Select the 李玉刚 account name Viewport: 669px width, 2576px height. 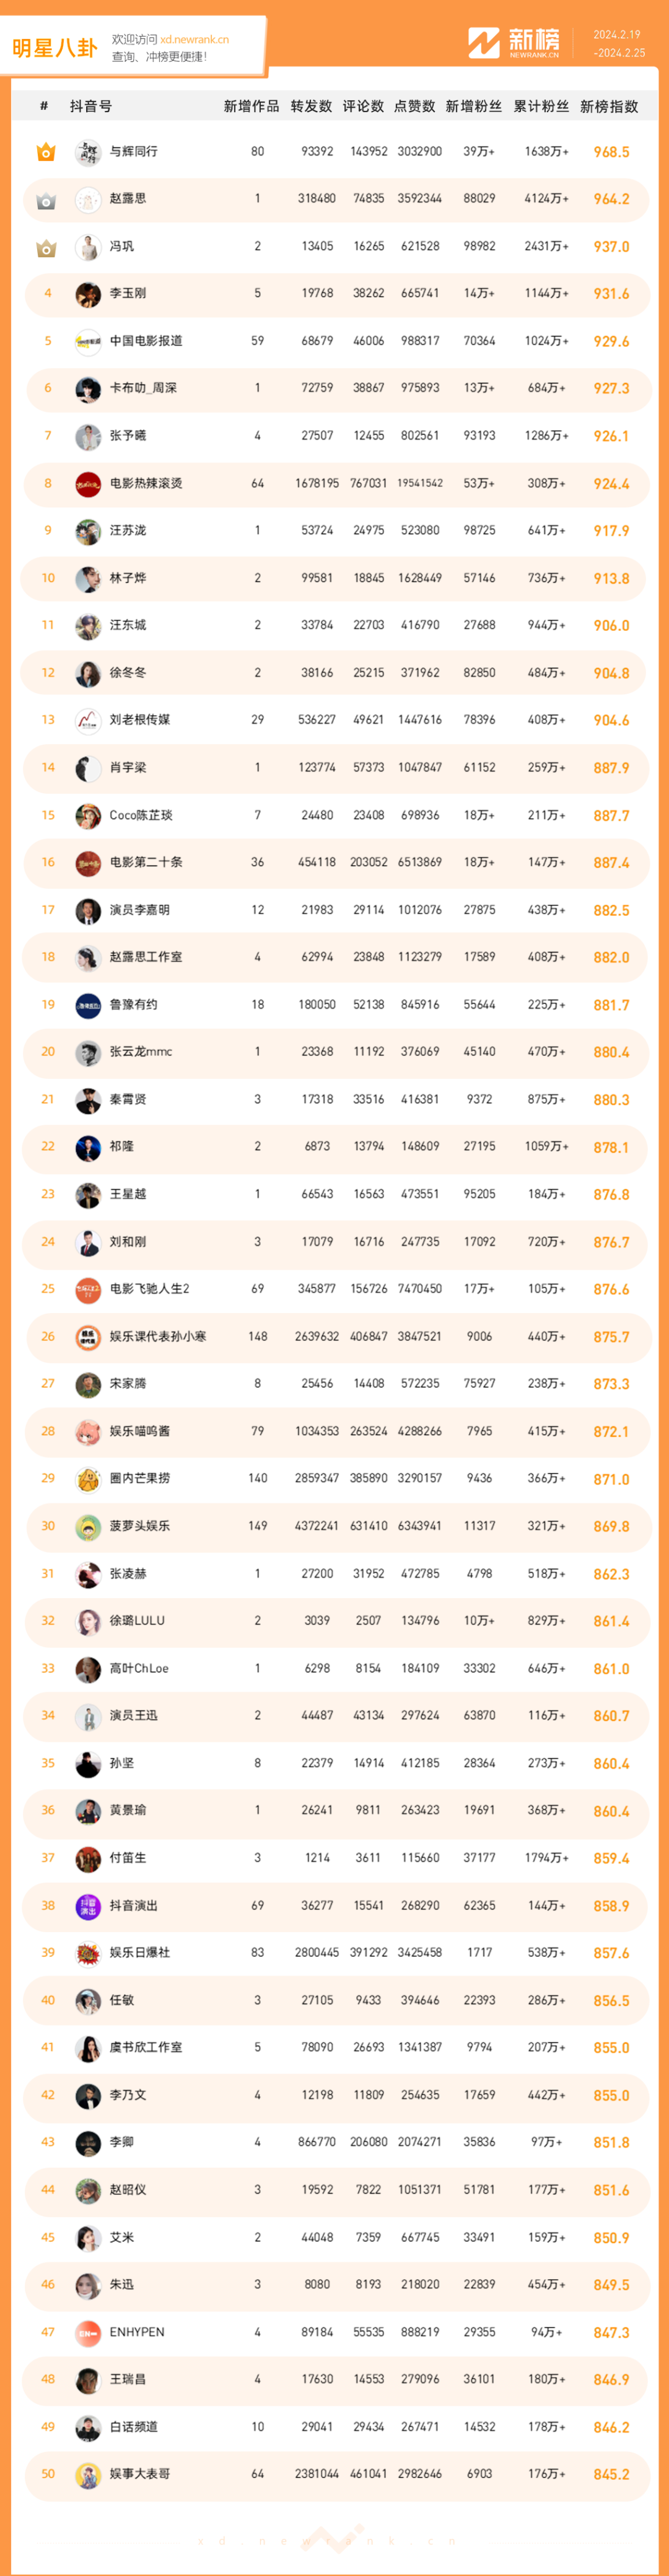[x=128, y=294]
